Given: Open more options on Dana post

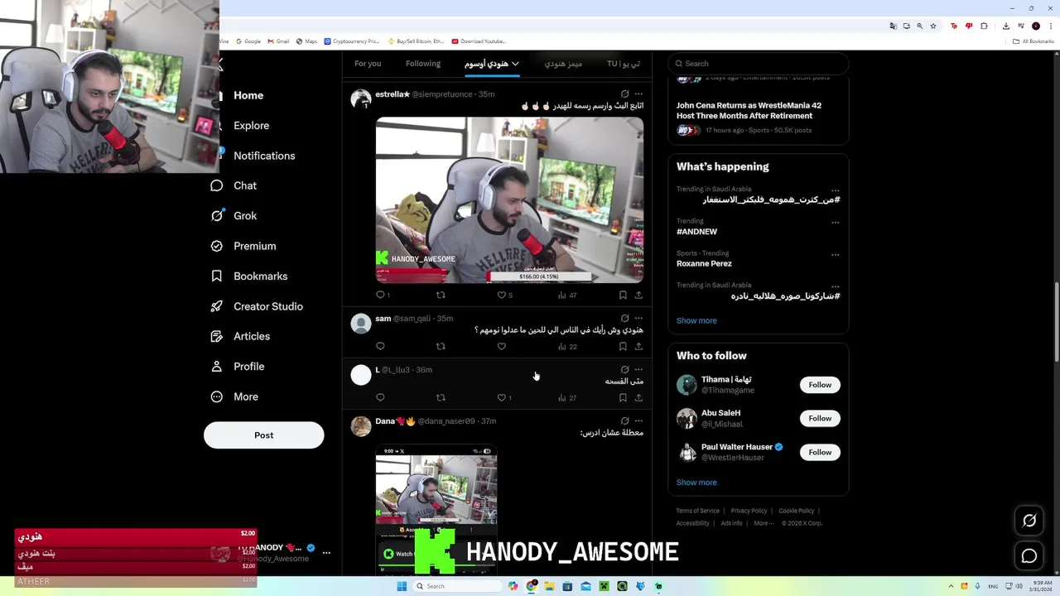Looking at the screenshot, I should [638, 421].
